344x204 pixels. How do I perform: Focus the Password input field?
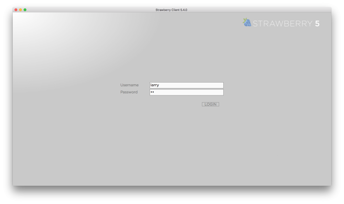click(186, 92)
